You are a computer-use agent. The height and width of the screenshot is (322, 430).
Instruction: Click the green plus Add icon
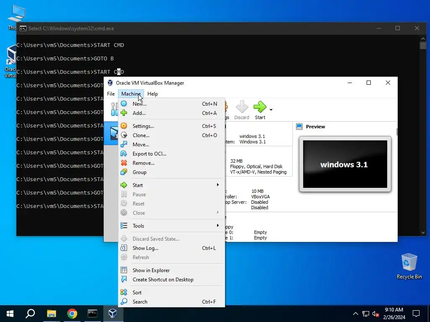124,113
